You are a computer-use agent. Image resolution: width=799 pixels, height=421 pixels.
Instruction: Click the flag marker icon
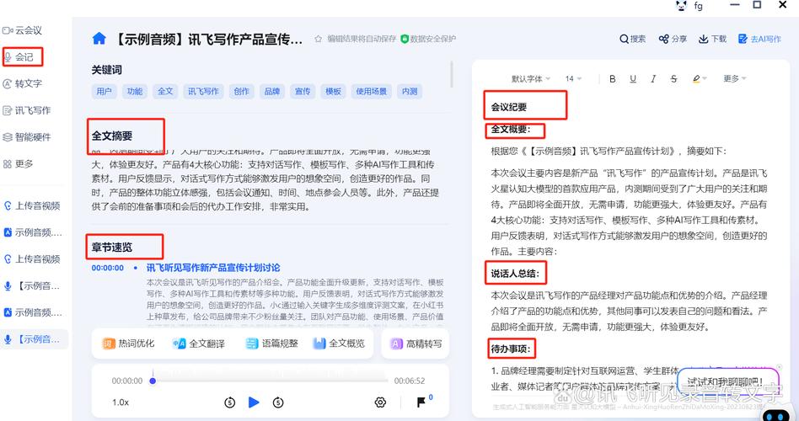pos(421,402)
